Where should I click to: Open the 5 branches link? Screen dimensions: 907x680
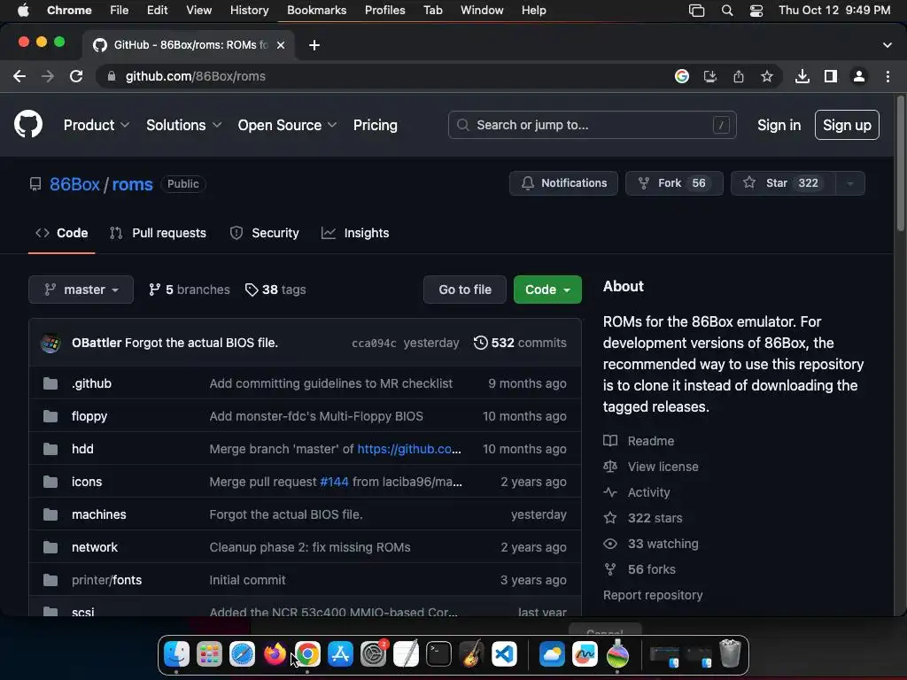click(190, 290)
